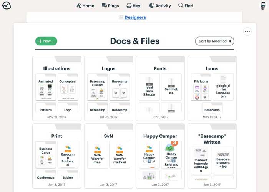Click the May 11, 2017 date
The height and width of the screenshot is (192, 269).
tap(212, 117)
